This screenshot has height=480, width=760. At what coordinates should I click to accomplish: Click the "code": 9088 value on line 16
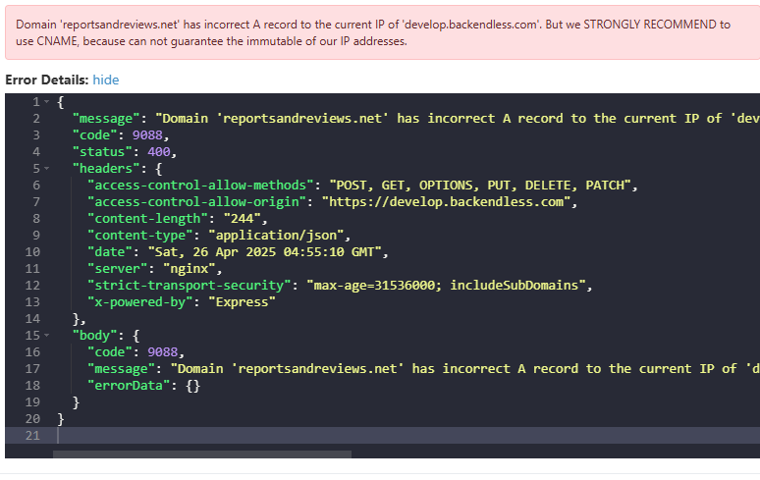pyautogui.click(x=162, y=352)
